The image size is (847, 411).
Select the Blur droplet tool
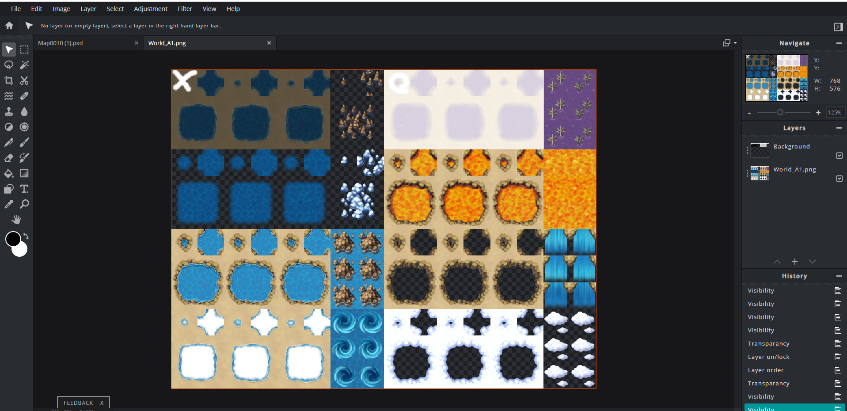pyautogui.click(x=24, y=111)
